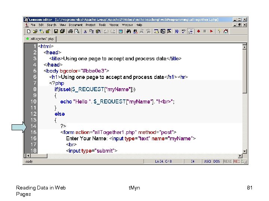The width and height of the screenshot is (269, 201).
Task: Click the pause macro toolbar icon
Action: click(205, 31)
